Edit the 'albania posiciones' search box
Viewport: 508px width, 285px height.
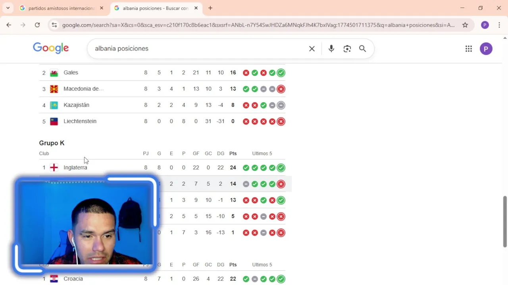click(x=198, y=48)
